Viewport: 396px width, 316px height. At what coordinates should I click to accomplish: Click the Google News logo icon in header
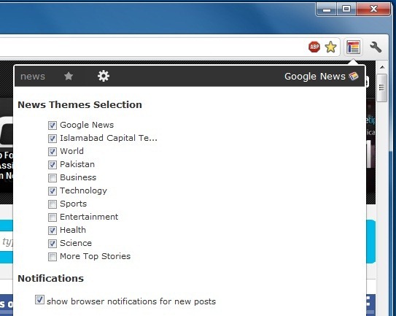click(x=353, y=76)
